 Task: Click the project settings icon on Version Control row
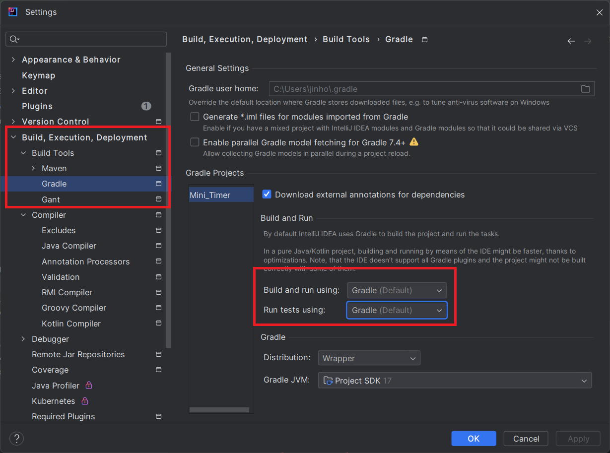[x=158, y=122]
